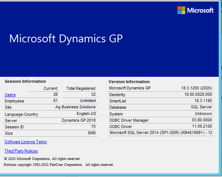This screenshot has width=222, height=177.
Task: Click the FairCom Corporation copyright line
Action: pyautogui.click(x=59, y=165)
